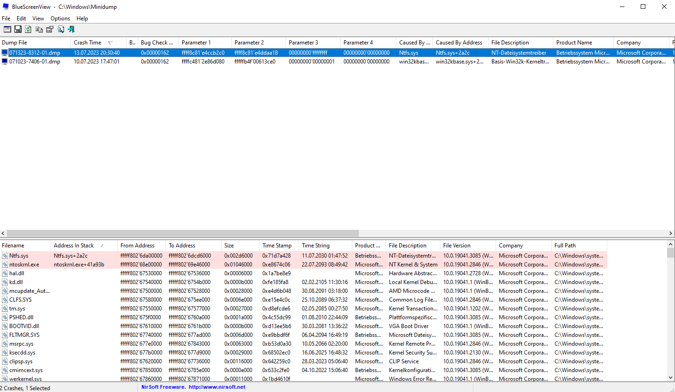Open the Edit menu
This screenshot has height=392, width=675.
click(x=21, y=19)
